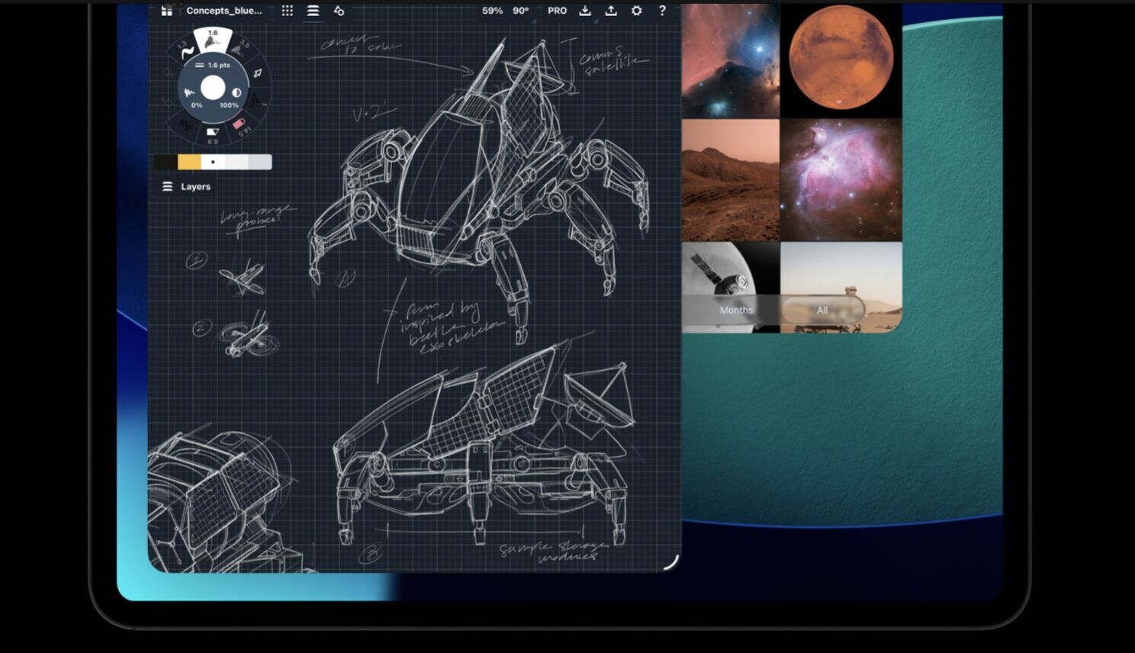Image resolution: width=1135 pixels, height=653 pixels.
Task: Click the PRO upgrade button
Action: click(x=557, y=11)
